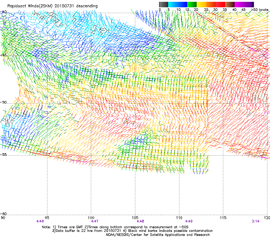This screenshot has width=270, height=237.
Task: Click the purple '4:49' pass time label
Action: (189, 221)
